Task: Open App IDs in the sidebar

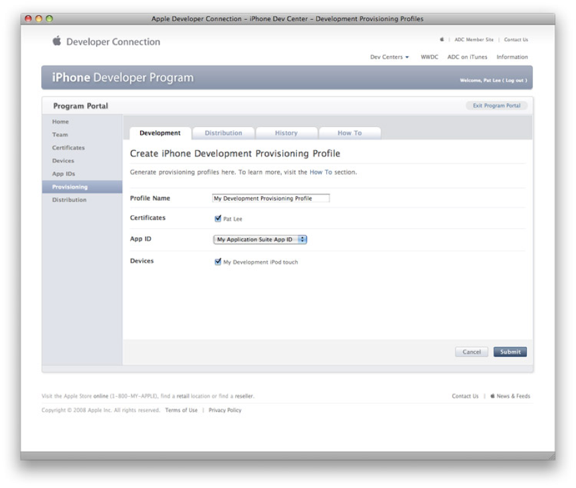Action: pyautogui.click(x=64, y=174)
